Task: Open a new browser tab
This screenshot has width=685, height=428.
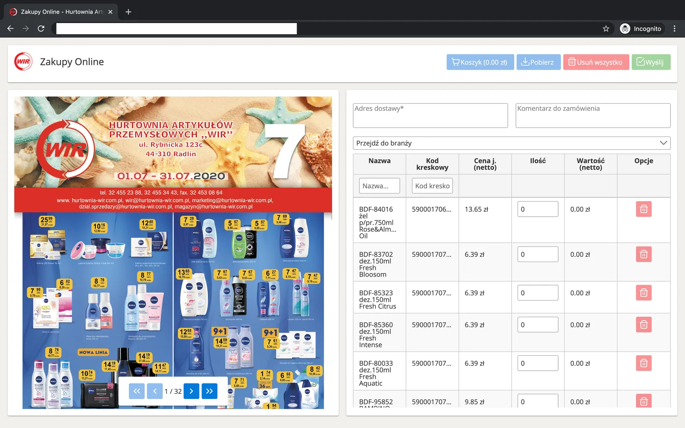Action: tap(128, 12)
